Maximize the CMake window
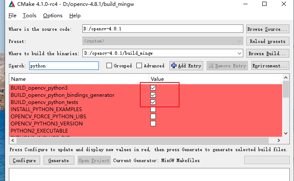The image size is (294, 181). click(x=264, y=4)
